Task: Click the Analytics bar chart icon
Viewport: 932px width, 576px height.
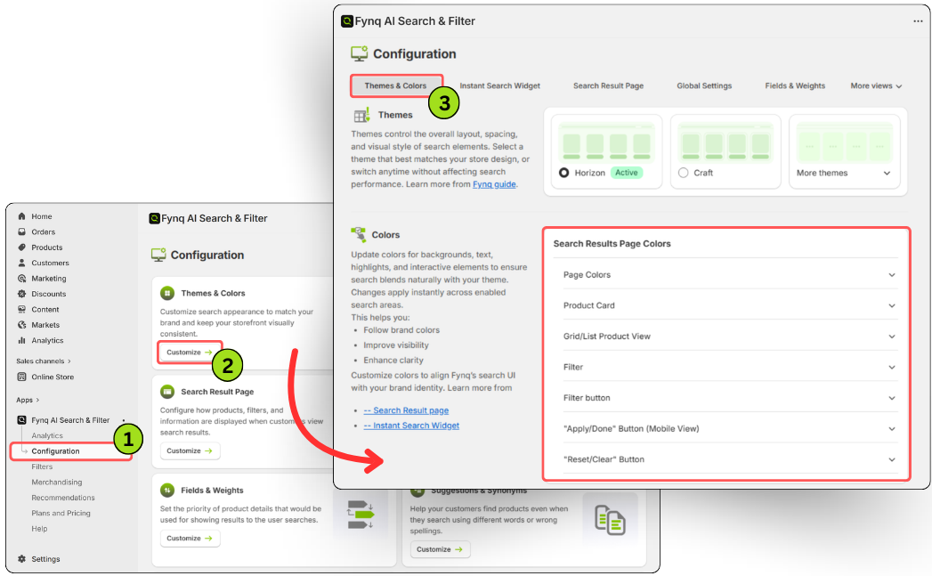Action: click(22, 340)
